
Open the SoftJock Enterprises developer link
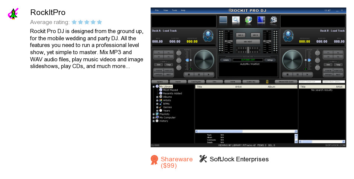239,159
